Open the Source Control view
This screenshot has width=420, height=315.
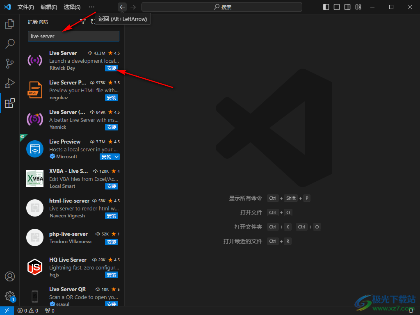(10, 64)
